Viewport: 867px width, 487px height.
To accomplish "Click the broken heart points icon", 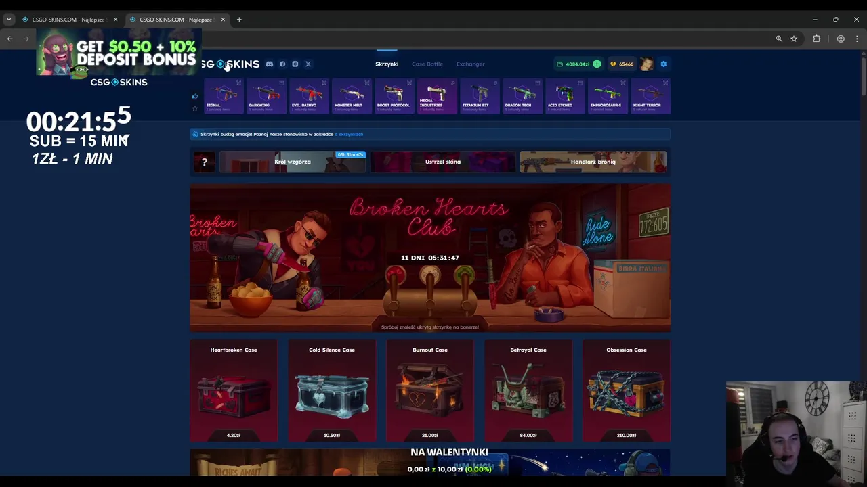I will pyautogui.click(x=613, y=64).
